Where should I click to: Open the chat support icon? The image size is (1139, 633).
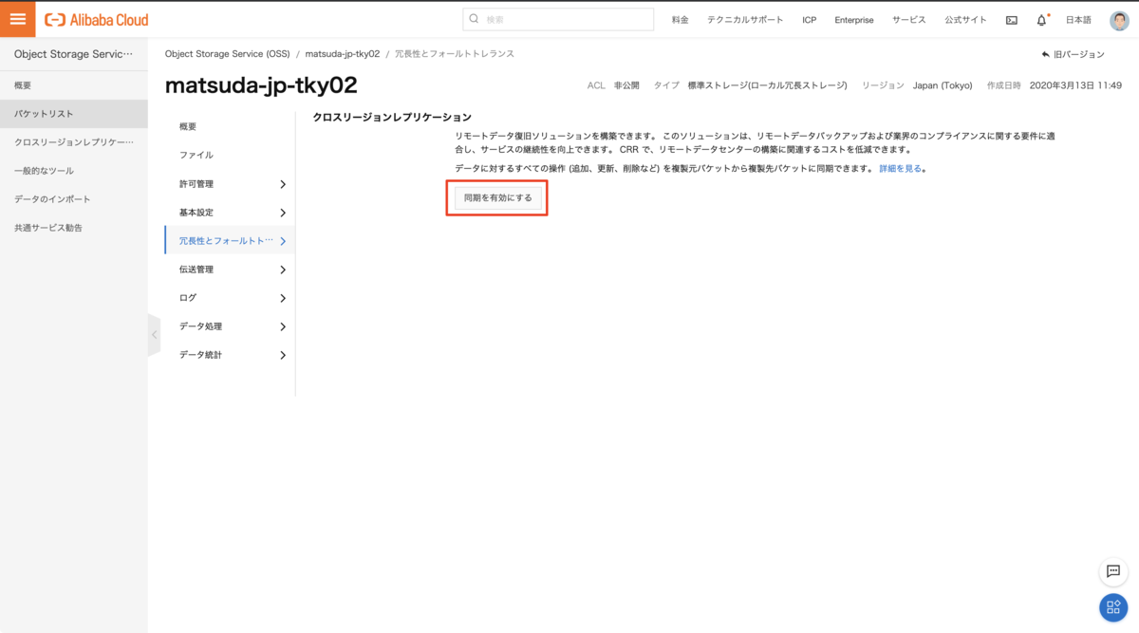click(x=1112, y=571)
